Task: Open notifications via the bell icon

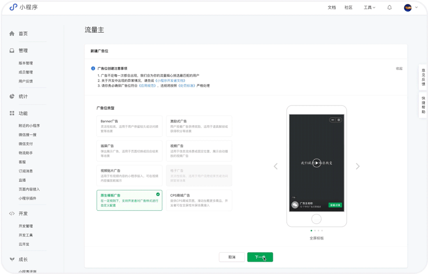Action: 389,7
